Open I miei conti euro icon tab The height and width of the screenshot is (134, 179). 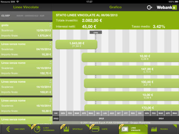pos(15,129)
